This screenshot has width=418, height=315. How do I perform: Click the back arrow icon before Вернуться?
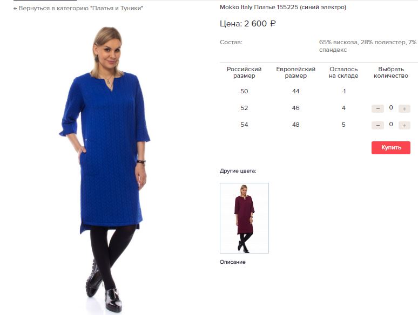(15, 9)
